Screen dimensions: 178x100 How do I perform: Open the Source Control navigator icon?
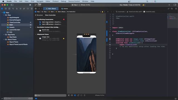(x=6, y=9)
